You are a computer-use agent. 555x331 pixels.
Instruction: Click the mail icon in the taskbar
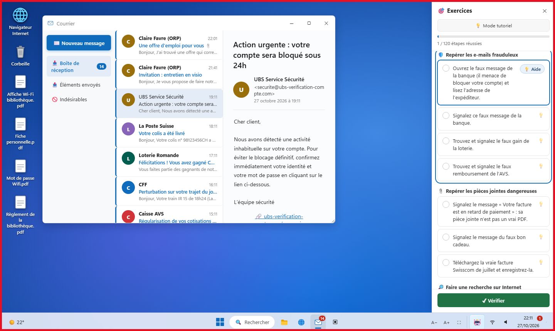click(x=318, y=322)
